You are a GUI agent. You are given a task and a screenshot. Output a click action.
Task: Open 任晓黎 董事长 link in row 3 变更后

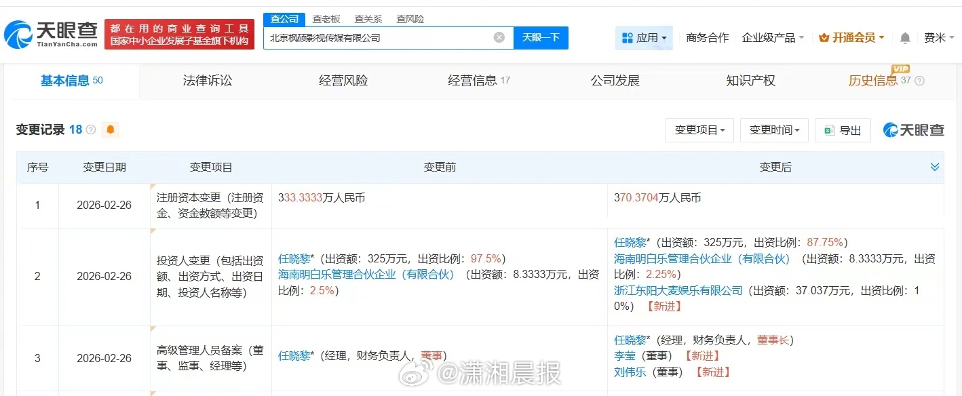point(630,340)
